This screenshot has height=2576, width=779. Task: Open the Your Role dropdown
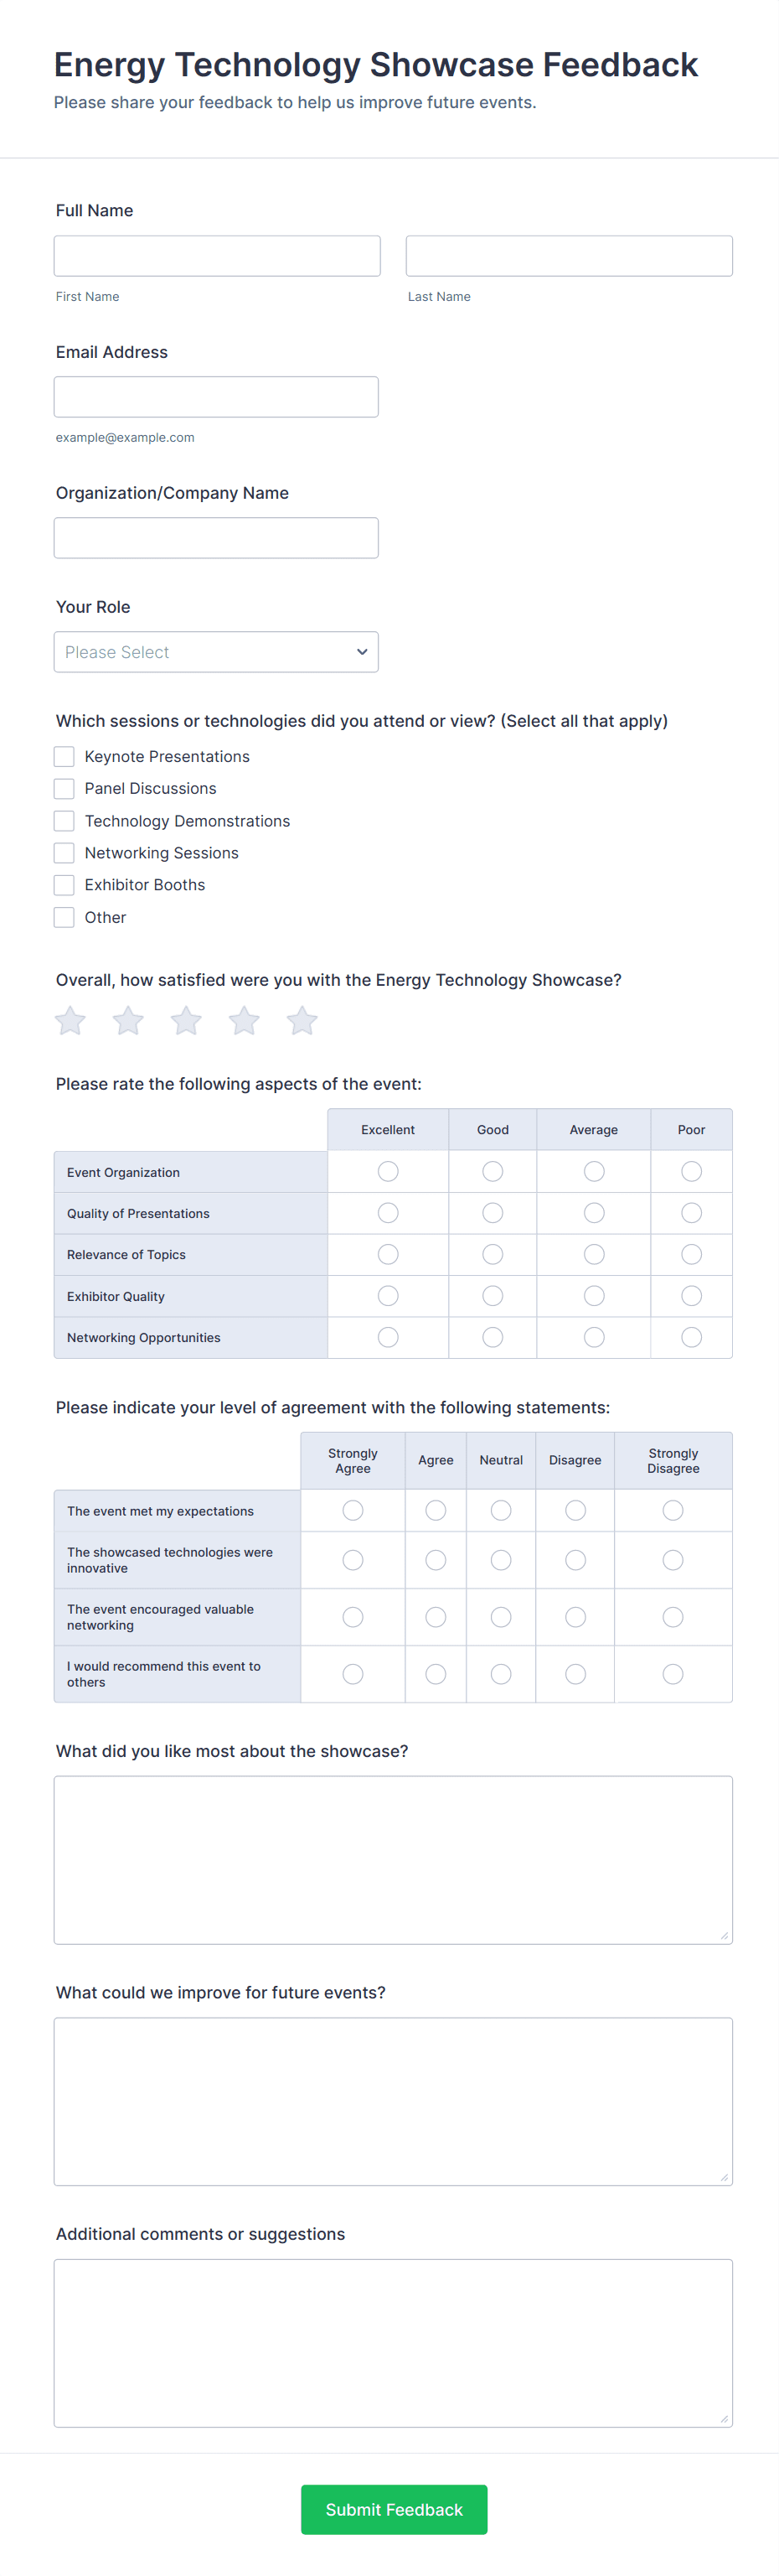(216, 652)
